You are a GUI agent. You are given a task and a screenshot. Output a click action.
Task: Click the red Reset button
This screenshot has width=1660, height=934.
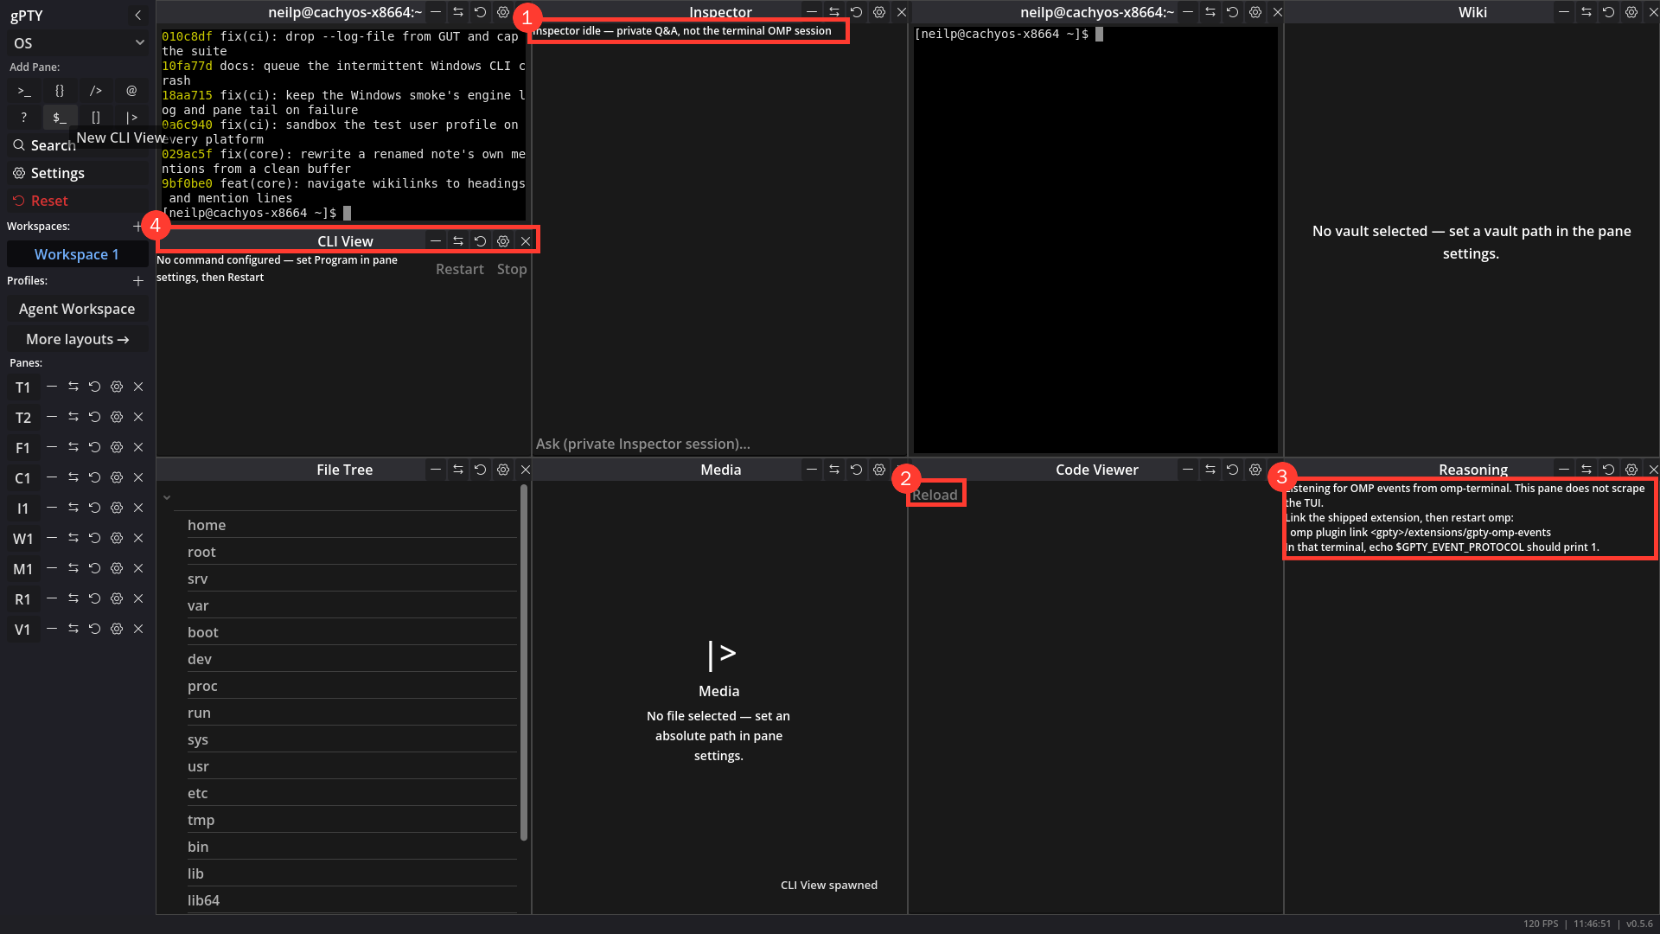[x=78, y=201]
